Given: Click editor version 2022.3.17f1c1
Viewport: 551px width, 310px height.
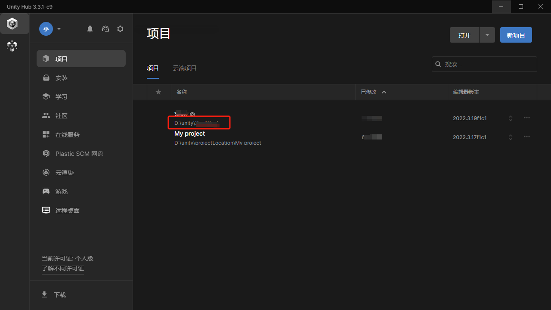Looking at the screenshot, I should pos(470,137).
